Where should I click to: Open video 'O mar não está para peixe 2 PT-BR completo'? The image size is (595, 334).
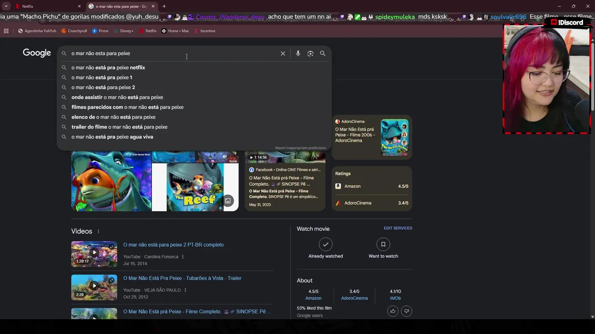(173, 245)
